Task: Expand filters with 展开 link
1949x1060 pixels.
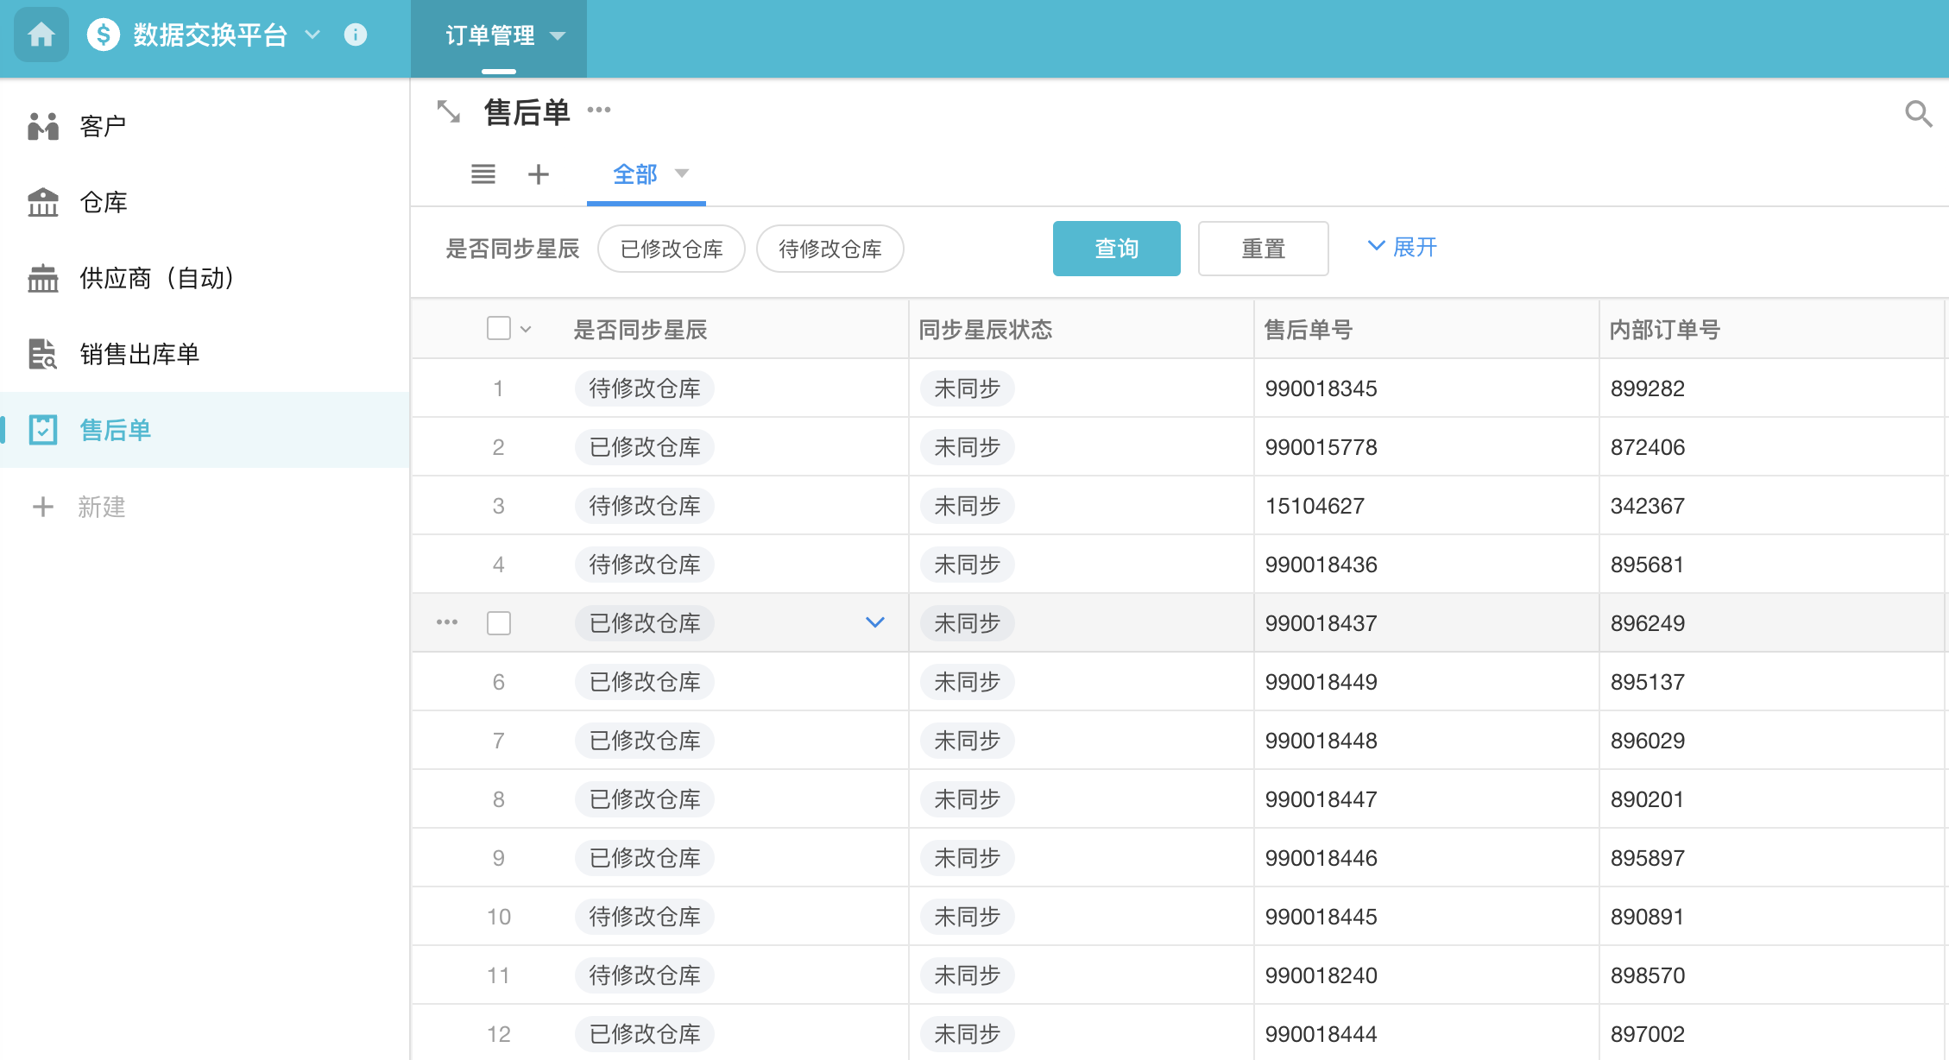Action: pyautogui.click(x=1403, y=247)
